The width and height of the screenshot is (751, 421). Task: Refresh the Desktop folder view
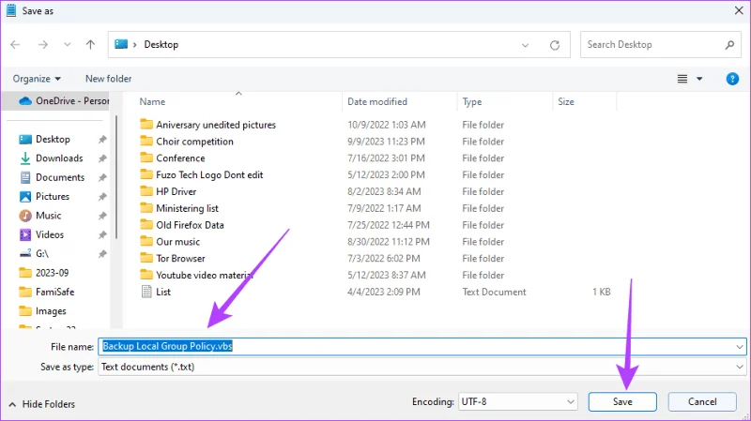tap(555, 45)
